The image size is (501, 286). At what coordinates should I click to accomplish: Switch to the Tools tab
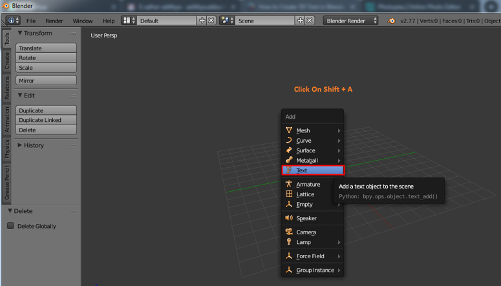tap(6, 39)
